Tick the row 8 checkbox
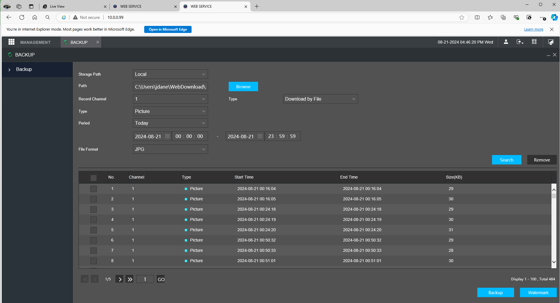The width and height of the screenshot is (560, 303). tap(94, 261)
